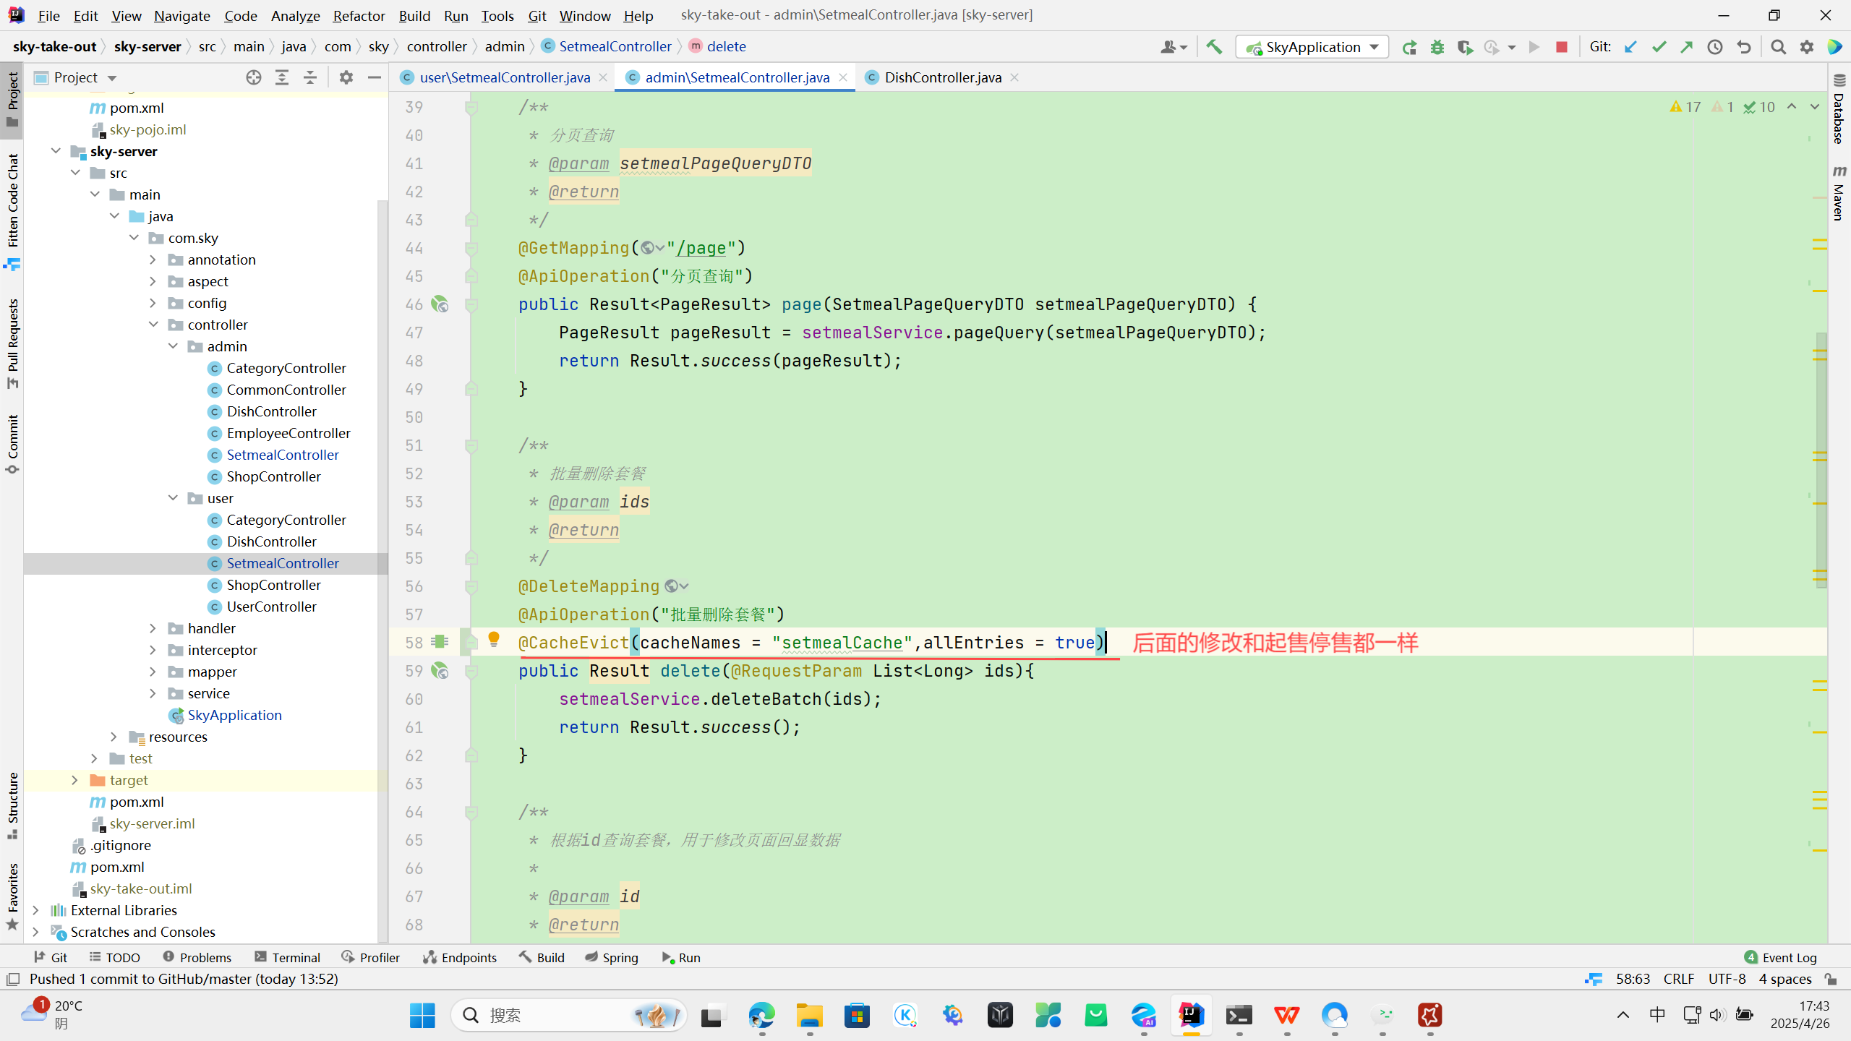Collapse the admin controller folder
The image size is (1851, 1041).
pyautogui.click(x=174, y=346)
